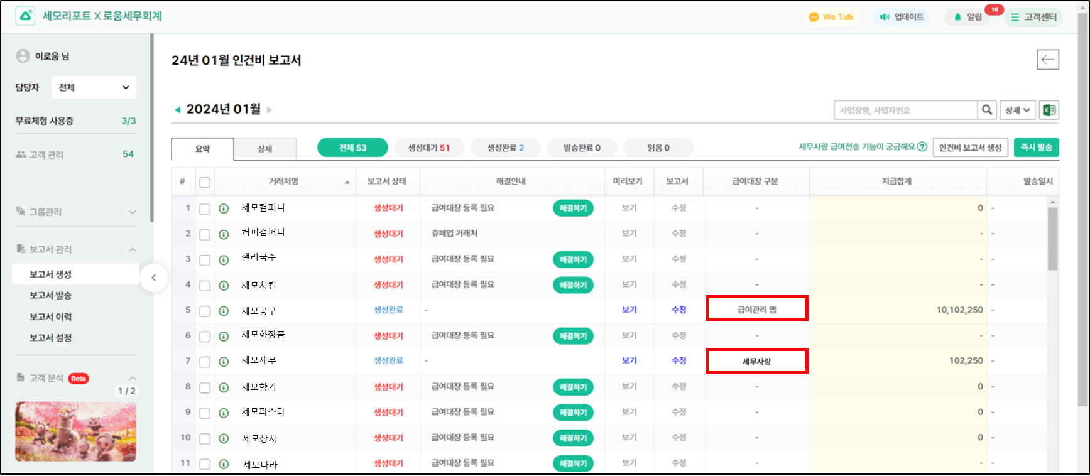The image size is (1090, 476).
Task: Click the 사업장명 search input field
Action: [x=905, y=110]
